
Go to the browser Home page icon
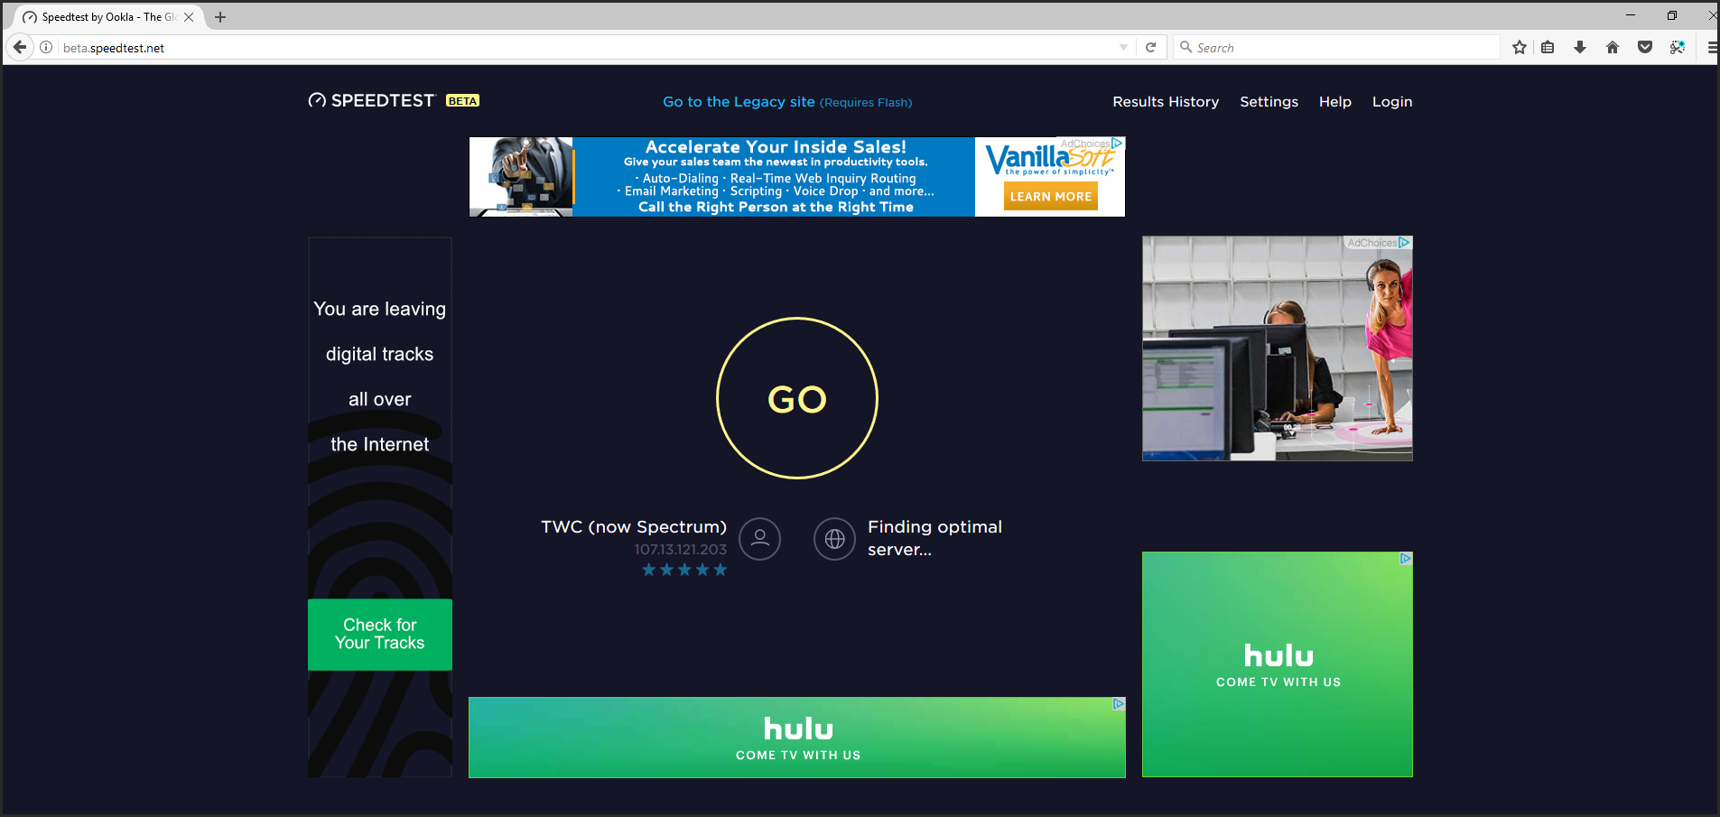[x=1613, y=48]
